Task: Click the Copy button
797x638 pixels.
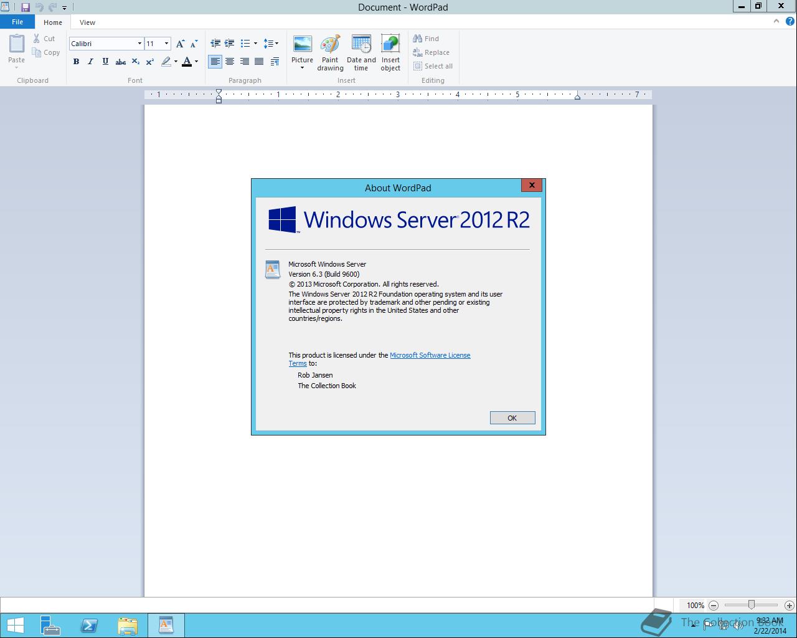Action: tap(47, 52)
